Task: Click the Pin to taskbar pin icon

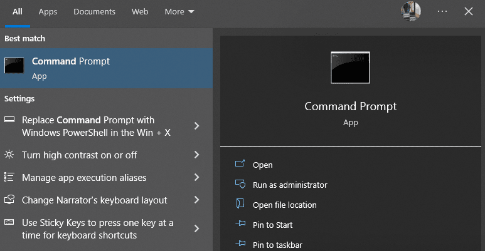Action: point(239,245)
